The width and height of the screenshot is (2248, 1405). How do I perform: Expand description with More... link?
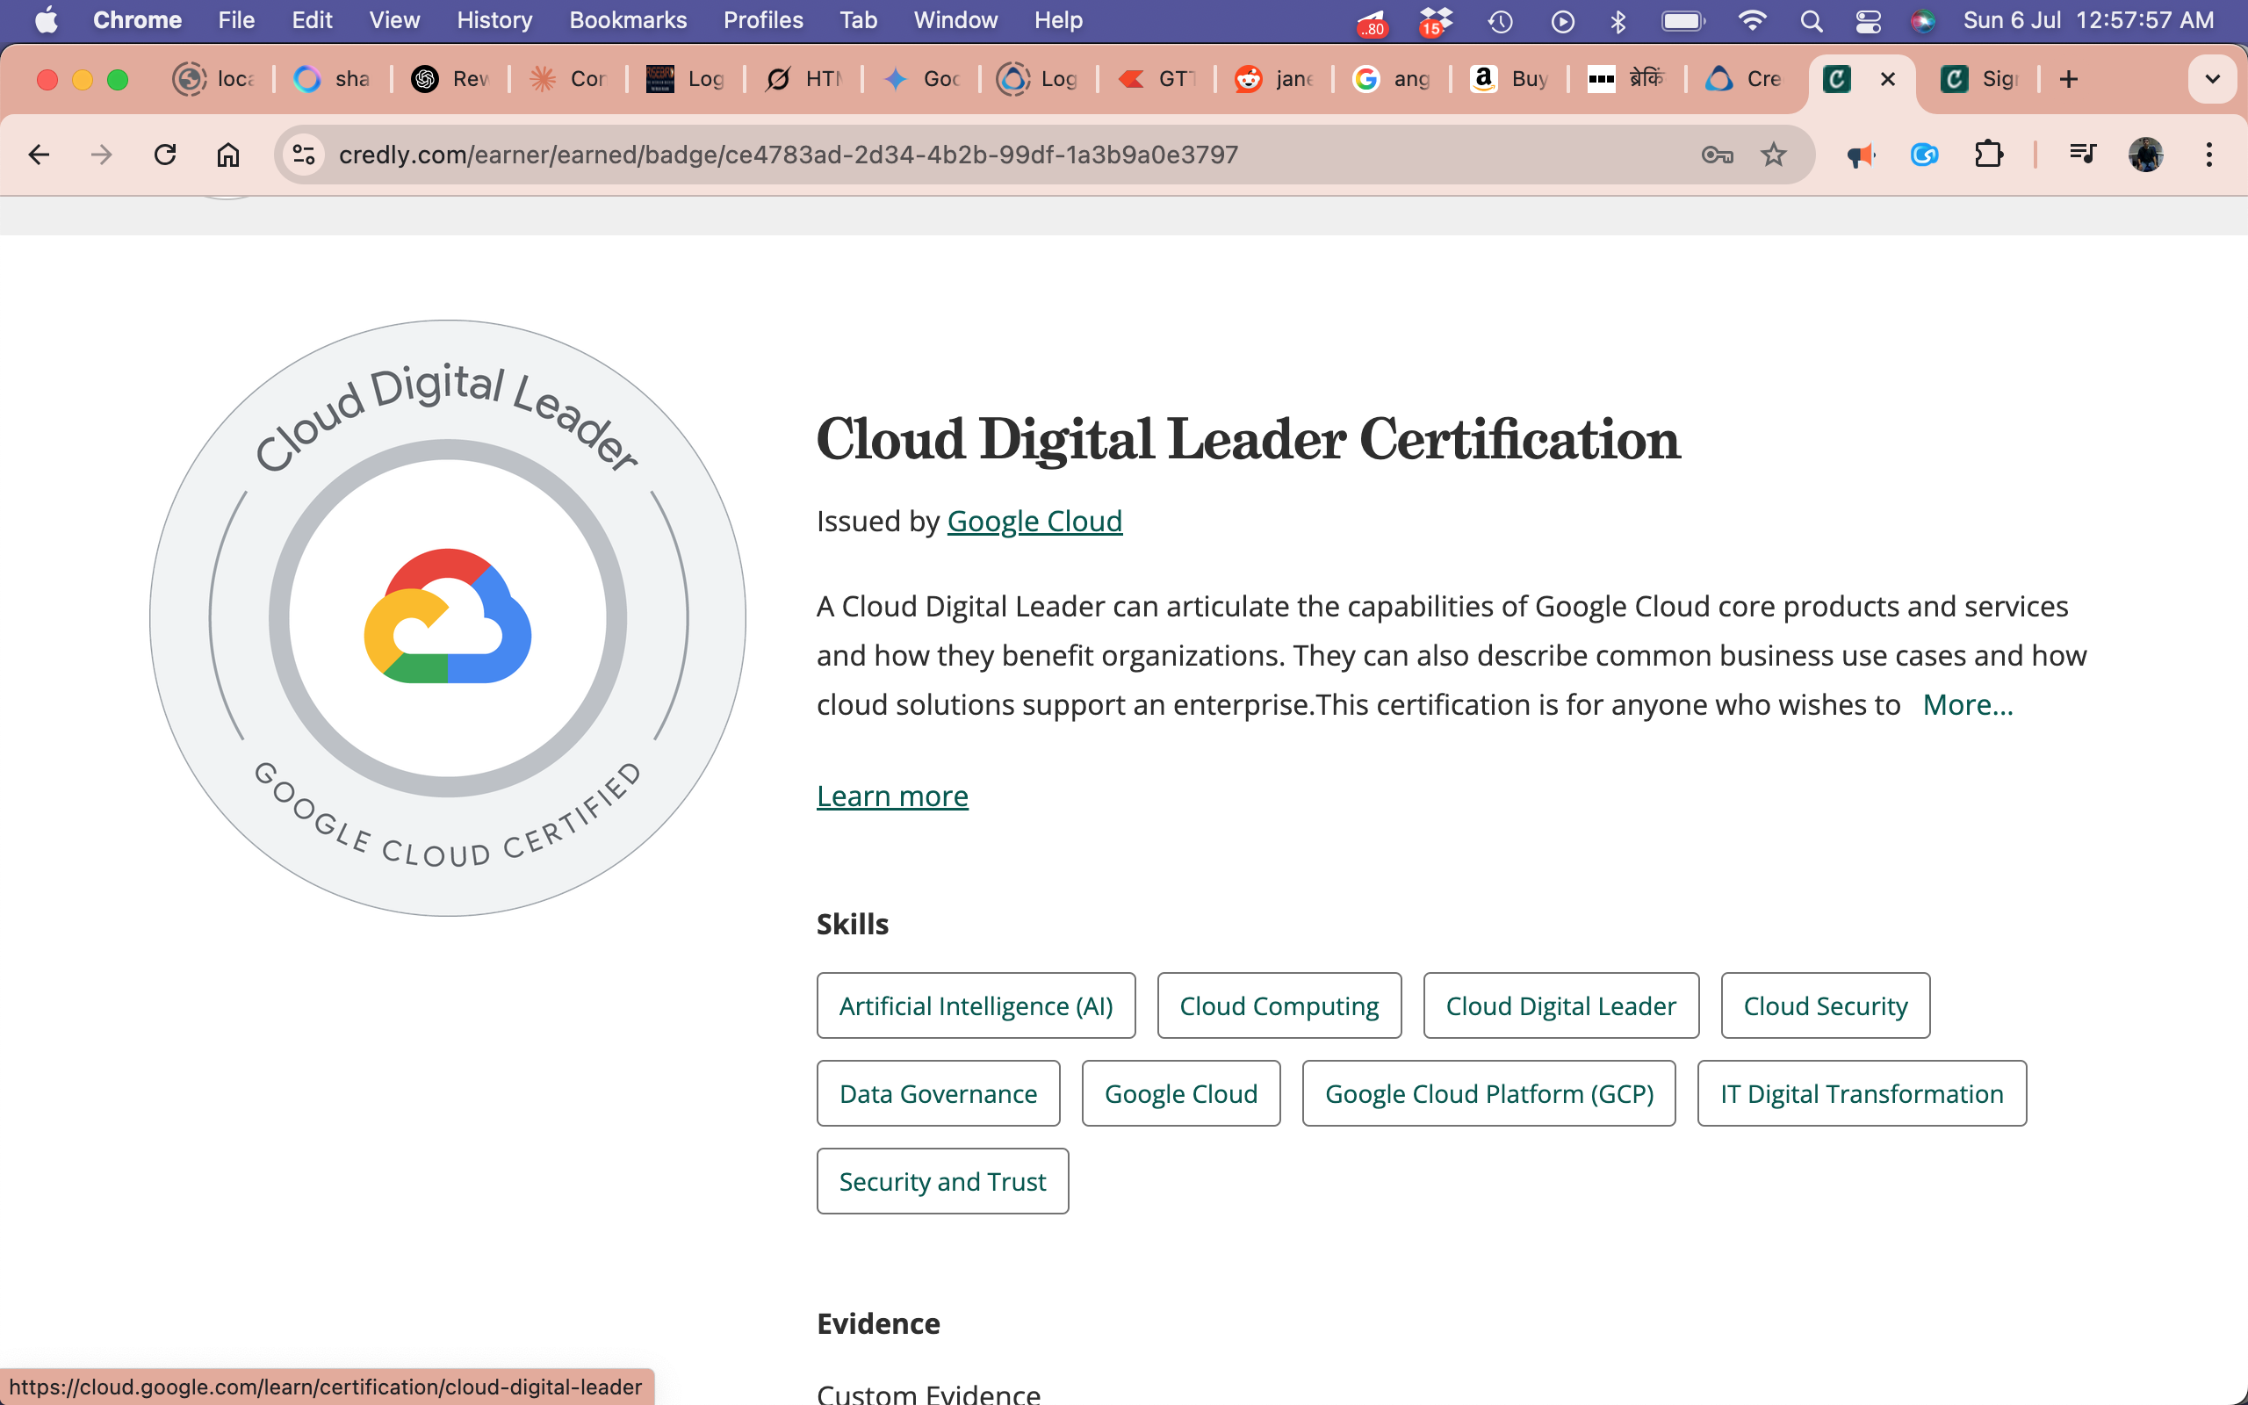pos(1968,704)
